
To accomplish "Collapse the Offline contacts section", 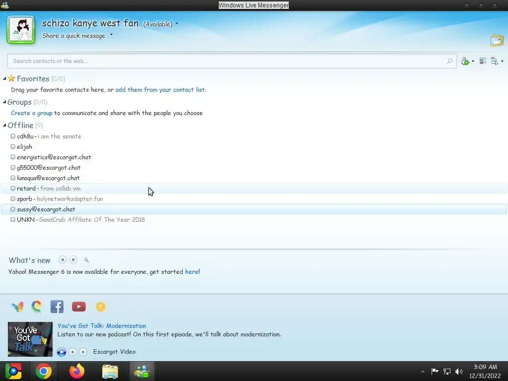I will [x=4, y=126].
